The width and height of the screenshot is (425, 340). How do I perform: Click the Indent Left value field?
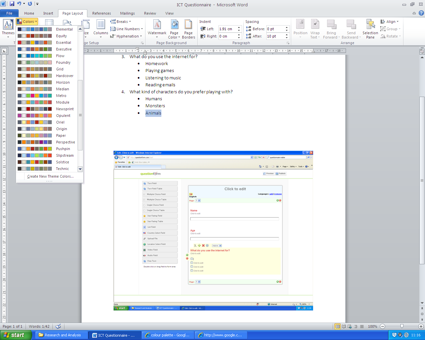227,29
